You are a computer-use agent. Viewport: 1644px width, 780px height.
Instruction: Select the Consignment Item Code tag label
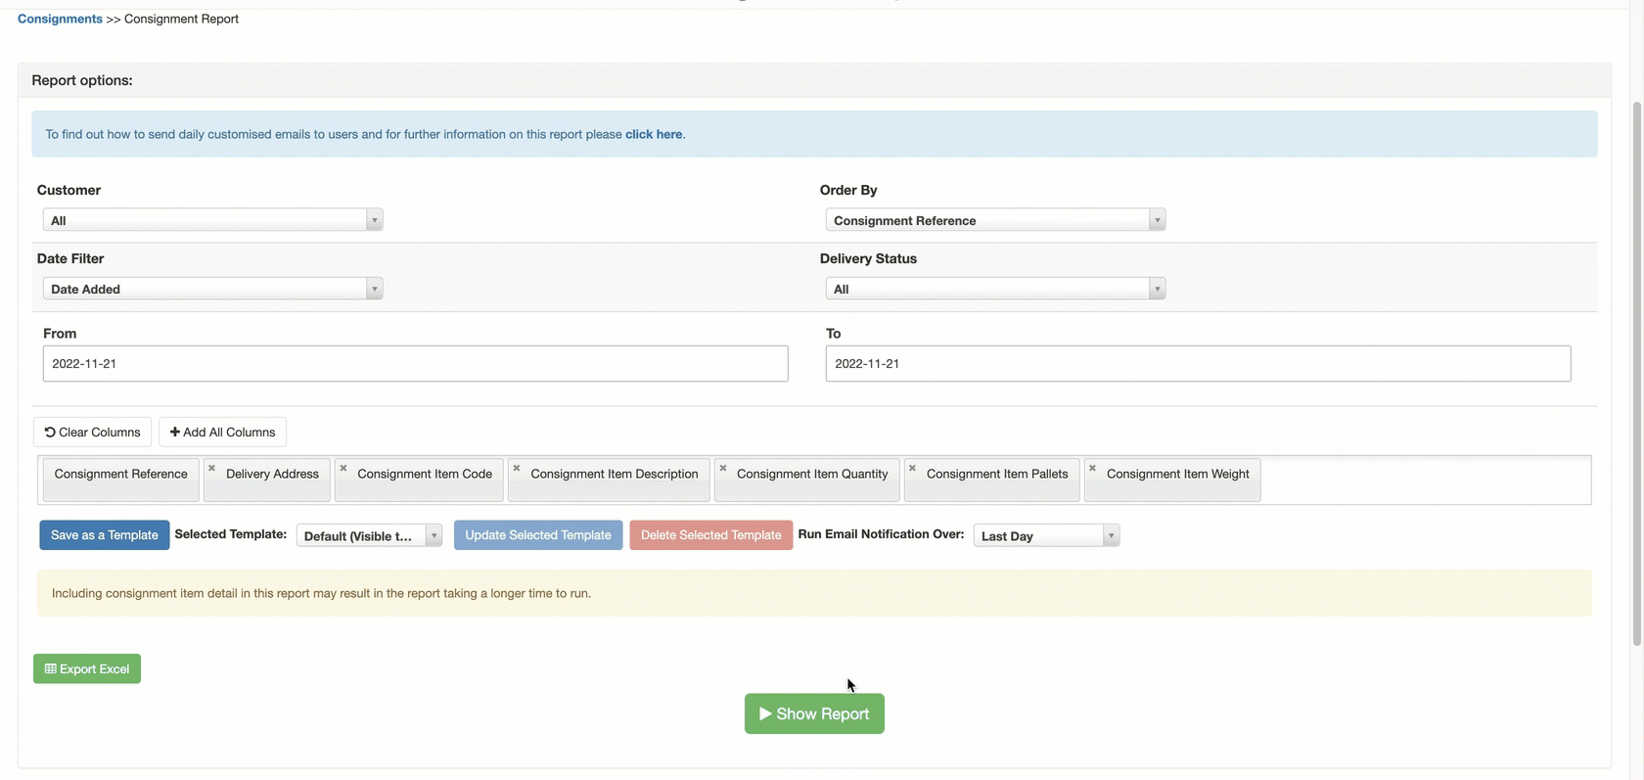[x=425, y=474]
